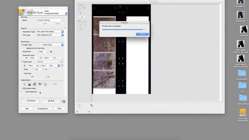This screenshot has height=140, width=249.
Task: Click the lowest icon in the preview's left strip
Action: pos(80,29)
